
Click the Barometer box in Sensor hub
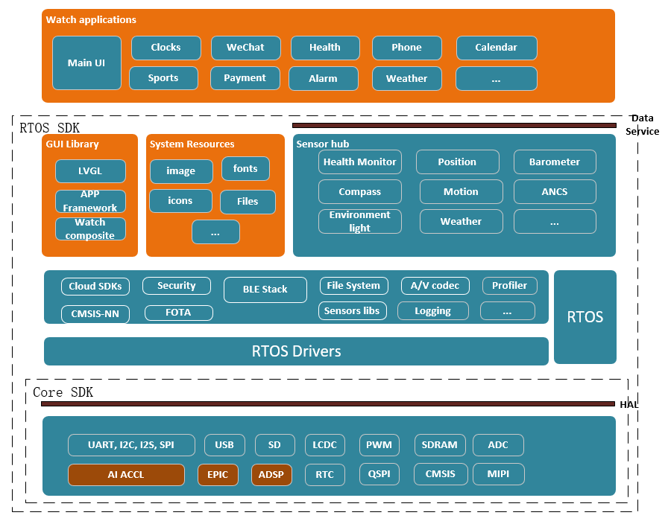click(x=555, y=162)
